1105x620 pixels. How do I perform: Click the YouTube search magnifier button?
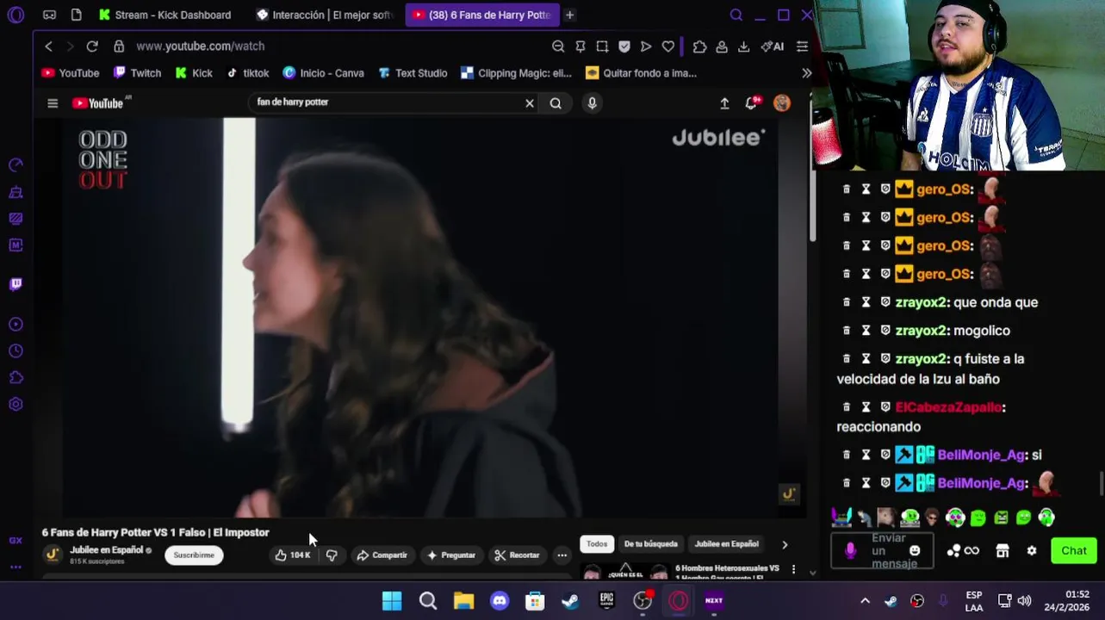tap(556, 103)
